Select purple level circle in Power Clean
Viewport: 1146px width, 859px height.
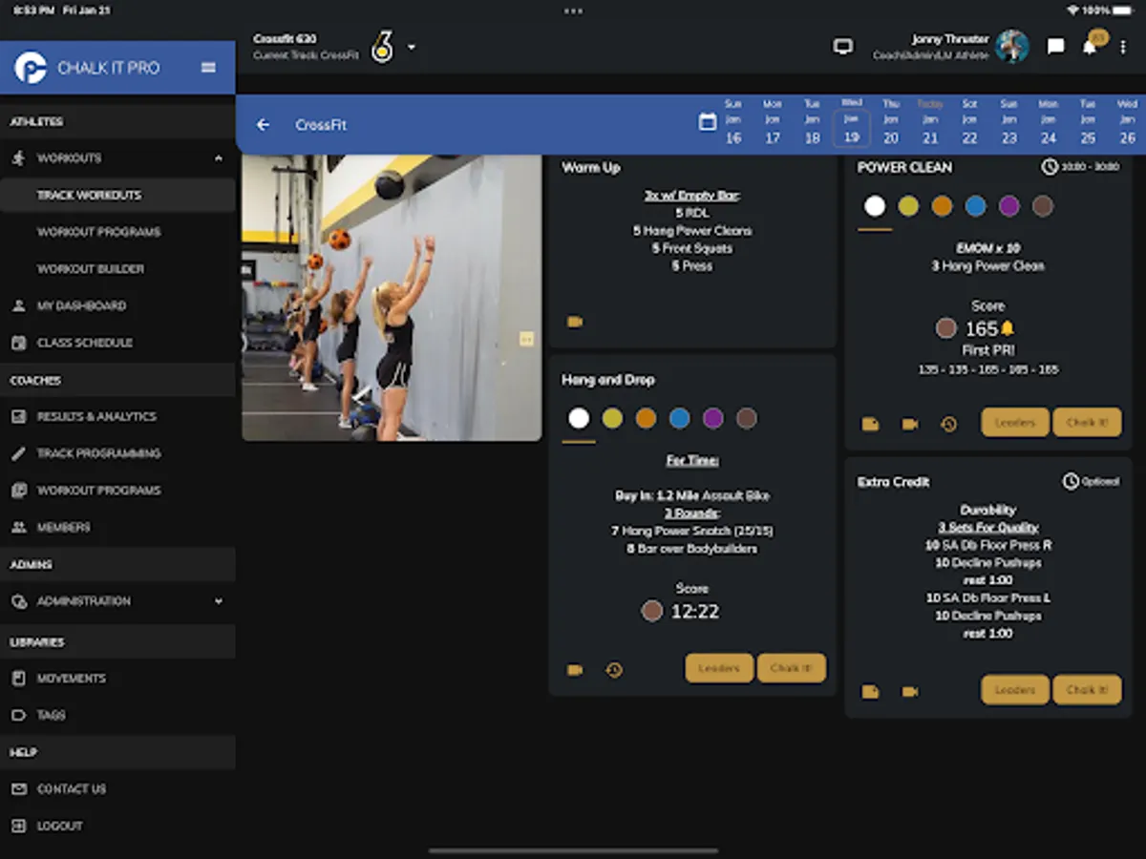click(x=1009, y=206)
